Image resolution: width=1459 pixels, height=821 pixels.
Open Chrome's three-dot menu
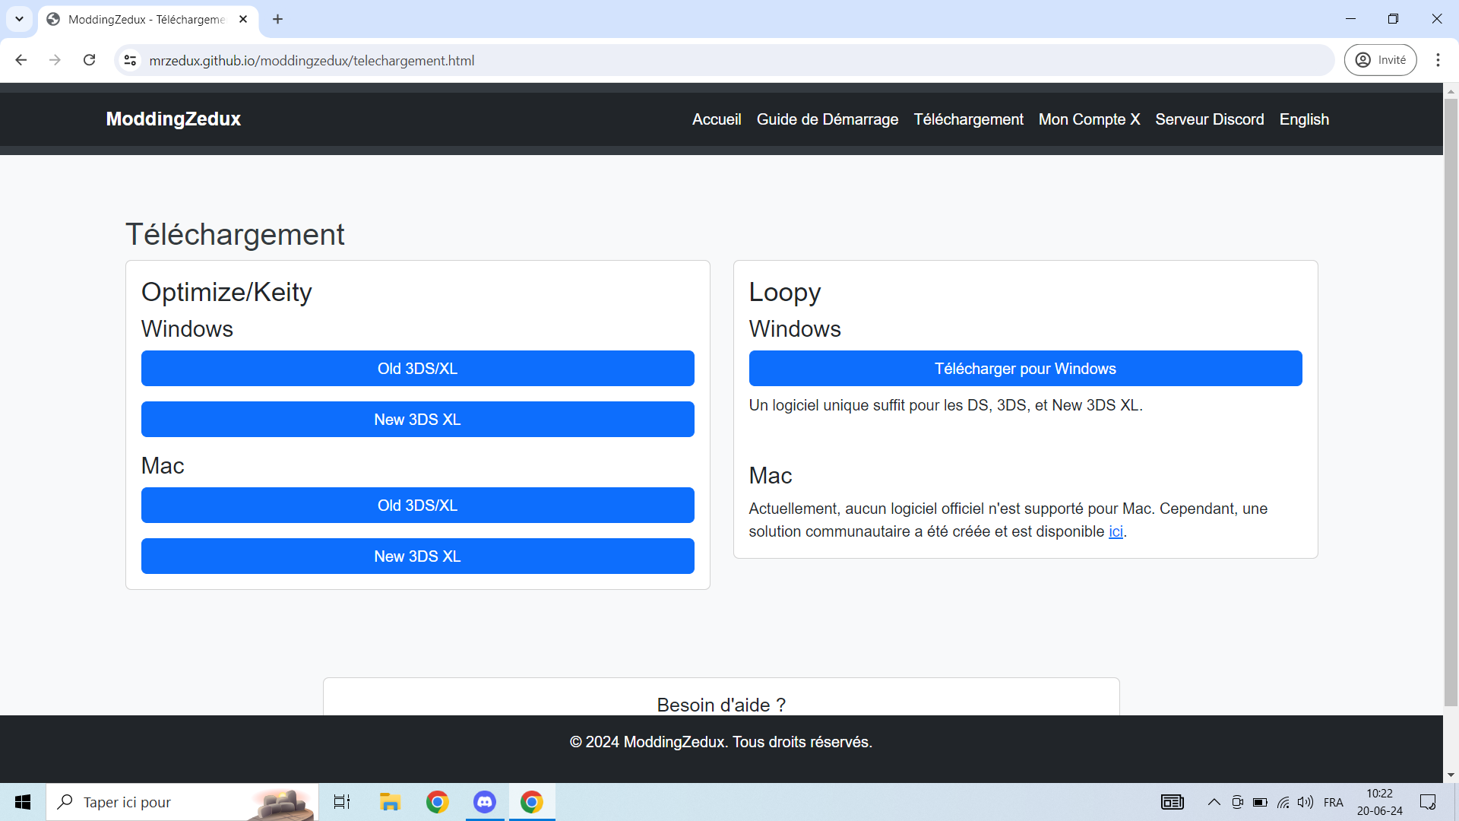click(x=1437, y=60)
